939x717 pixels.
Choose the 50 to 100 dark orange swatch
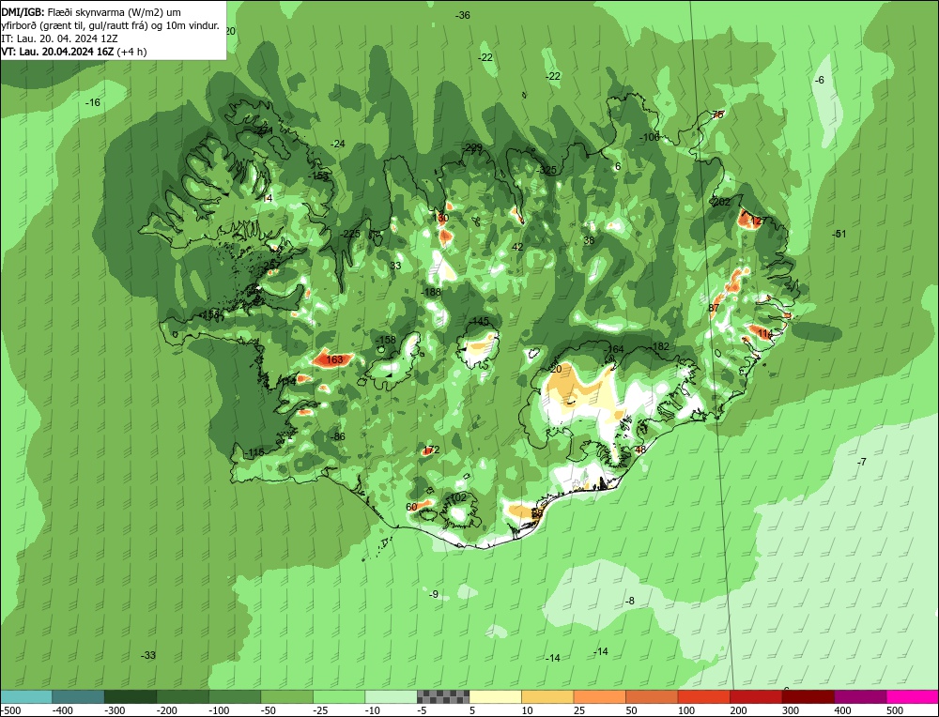tap(652, 696)
